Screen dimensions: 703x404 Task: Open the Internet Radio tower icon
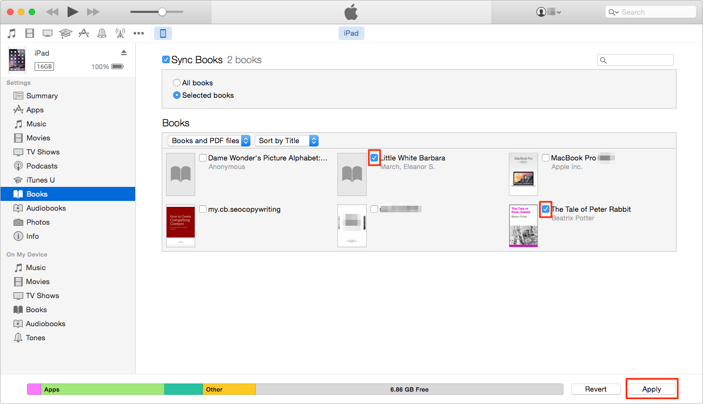[x=120, y=33]
